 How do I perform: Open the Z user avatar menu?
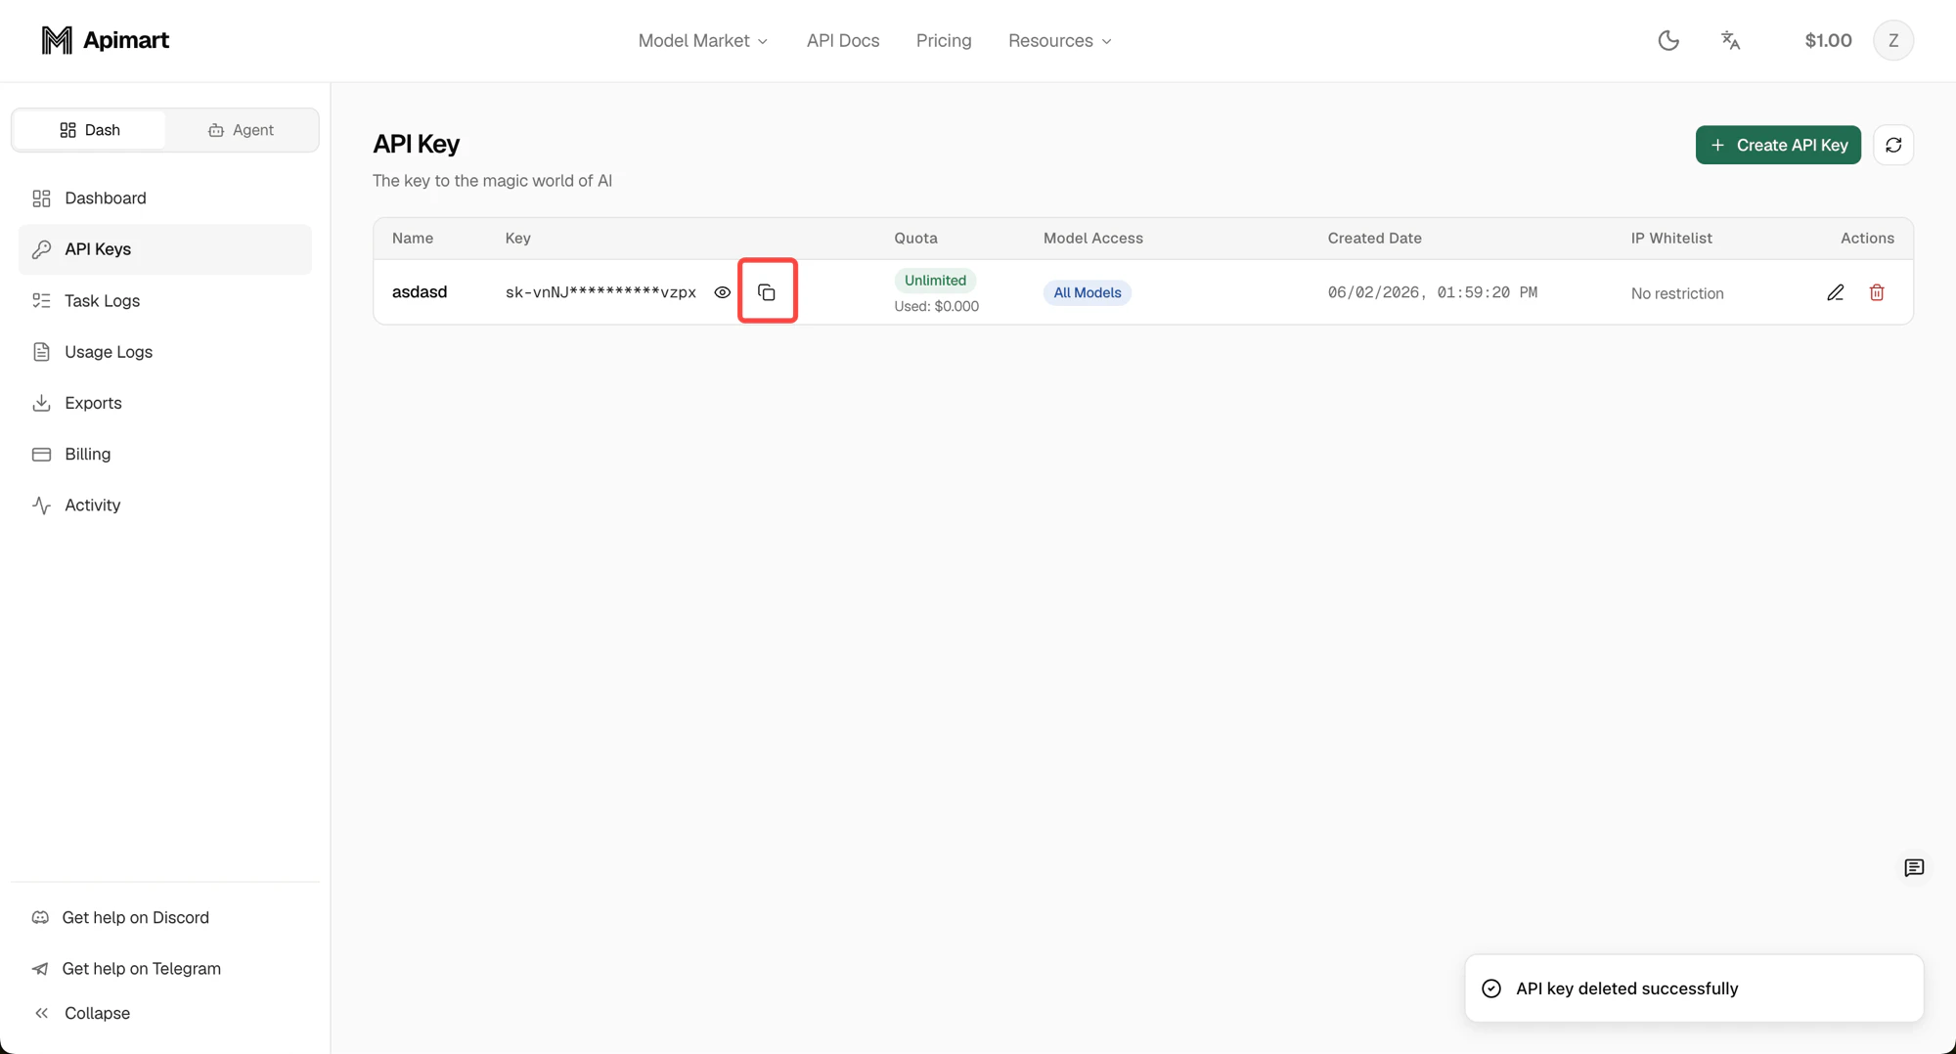(1893, 40)
